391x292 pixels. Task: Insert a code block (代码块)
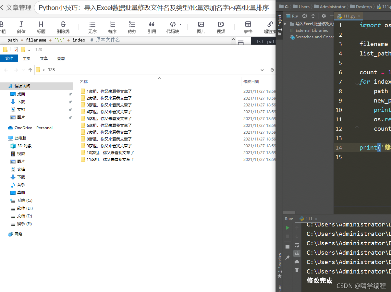click(x=173, y=27)
